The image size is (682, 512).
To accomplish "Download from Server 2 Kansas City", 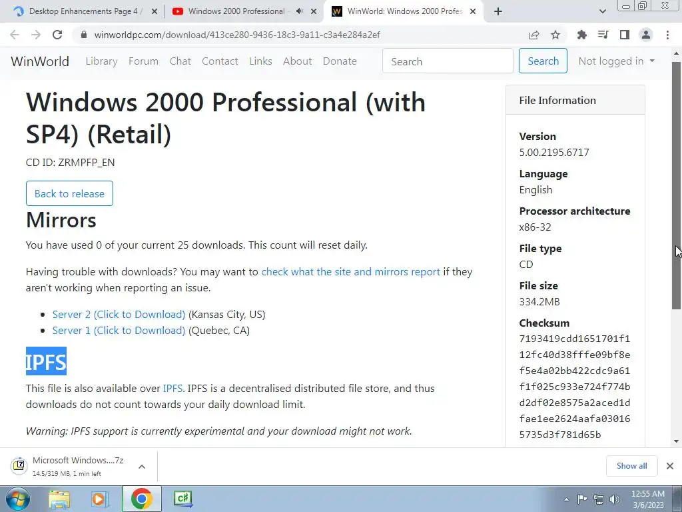I will click(119, 315).
